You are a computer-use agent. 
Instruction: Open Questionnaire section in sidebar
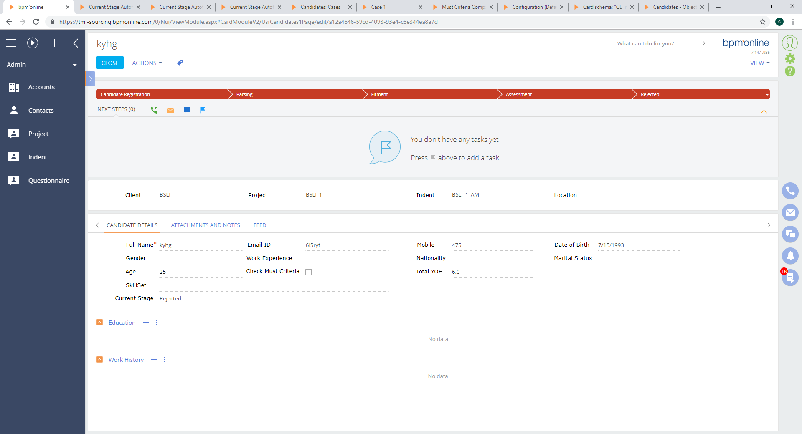48,181
